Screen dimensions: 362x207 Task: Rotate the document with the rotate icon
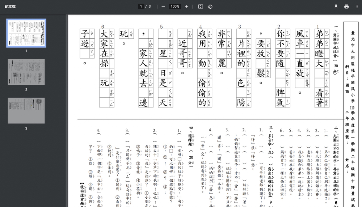(210, 7)
